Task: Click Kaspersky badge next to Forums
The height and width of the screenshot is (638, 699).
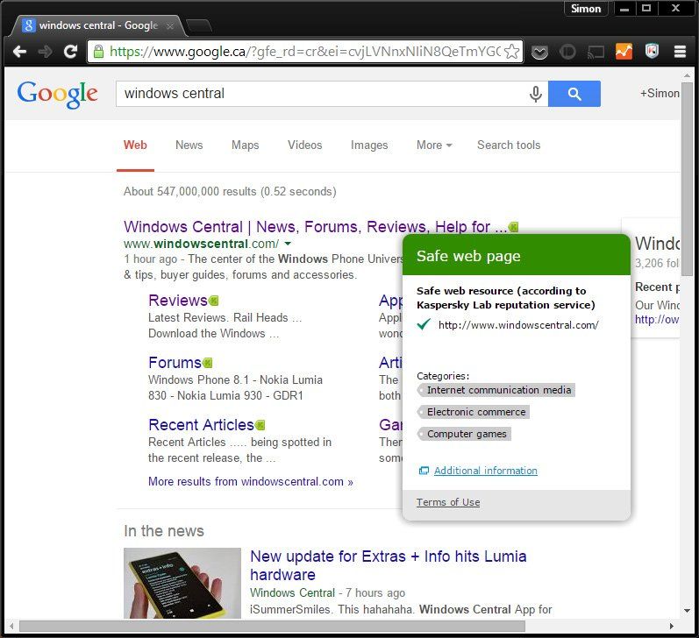Action: point(207,363)
